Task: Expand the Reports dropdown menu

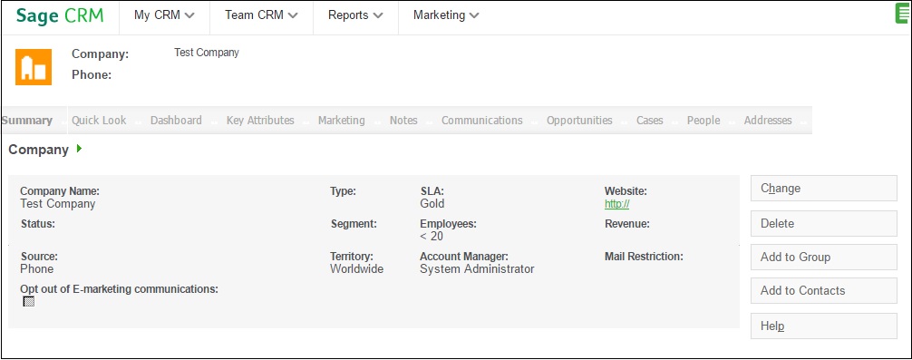Action: [355, 15]
